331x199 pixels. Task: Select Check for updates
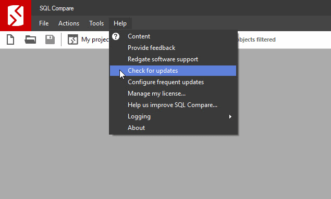173,71
